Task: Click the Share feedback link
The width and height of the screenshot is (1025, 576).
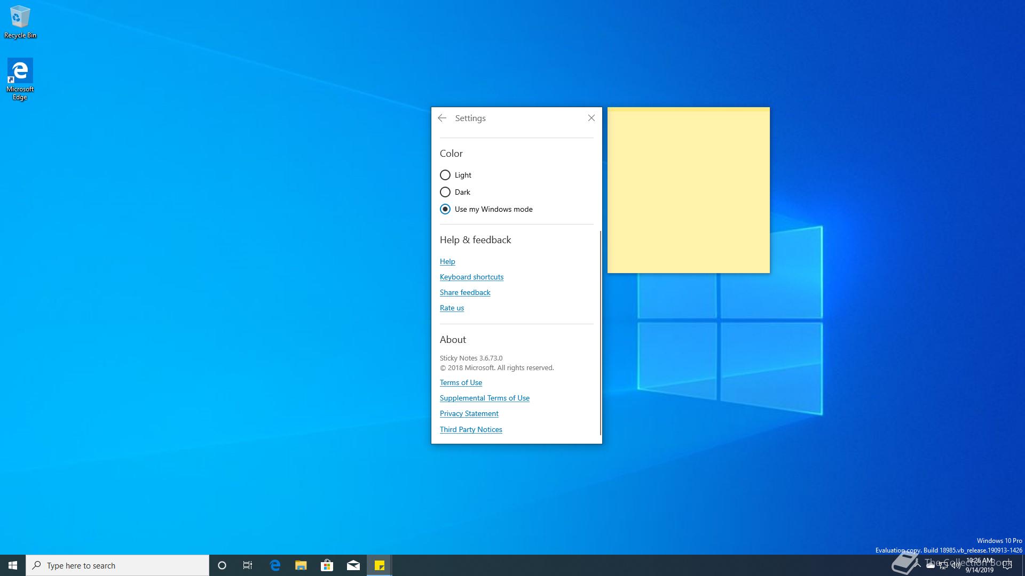Action: 465,292
